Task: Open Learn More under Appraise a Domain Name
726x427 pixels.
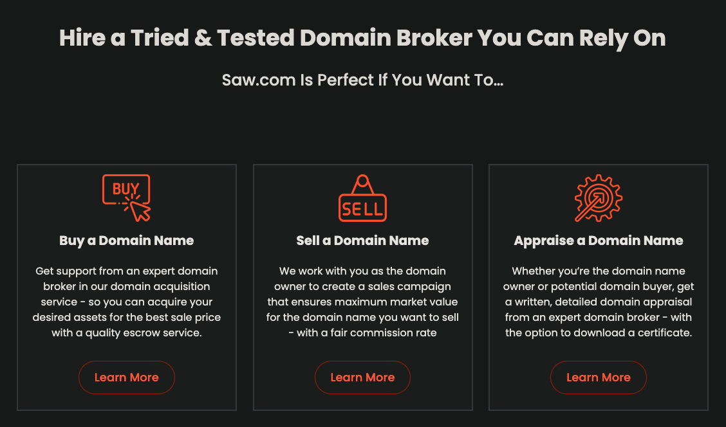Action: [598, 377]
